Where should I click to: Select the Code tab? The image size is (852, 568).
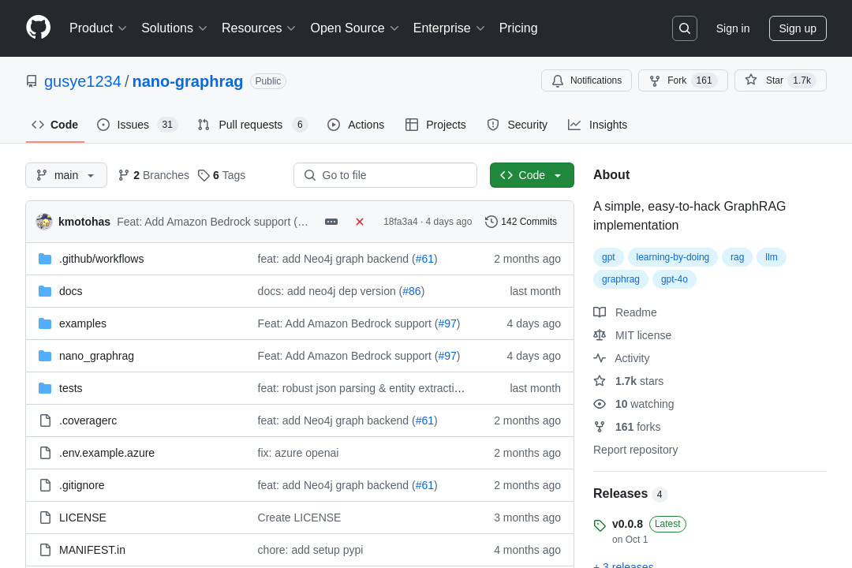click(55, 125)
